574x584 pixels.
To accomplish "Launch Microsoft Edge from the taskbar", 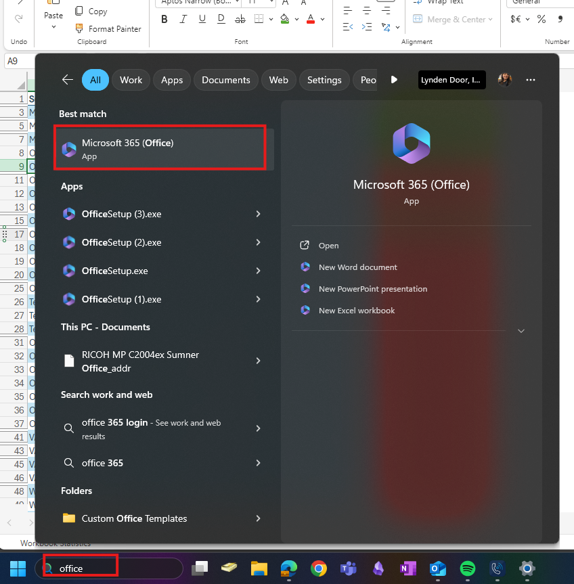I will pyautogui.click(x=288, y=568).
